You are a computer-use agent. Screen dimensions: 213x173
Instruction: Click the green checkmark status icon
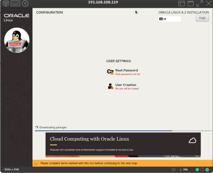(197, 170)
